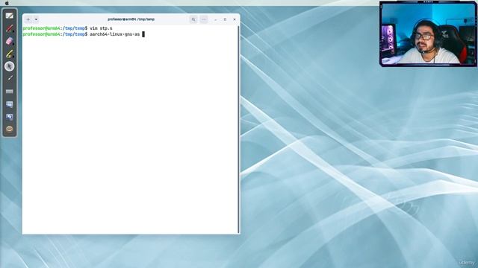
Task: Select the mouse pointer cursor tool
Action: (10, 66)
